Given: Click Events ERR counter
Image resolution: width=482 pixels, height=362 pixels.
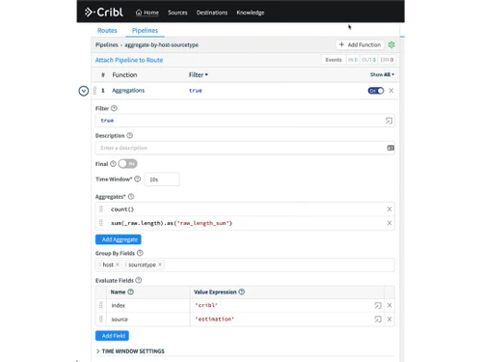Looking at the screenshot, I should [387, 60].
